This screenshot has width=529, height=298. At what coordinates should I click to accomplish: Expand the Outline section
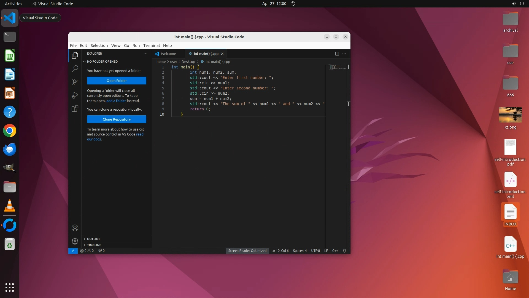coord(93,239)
